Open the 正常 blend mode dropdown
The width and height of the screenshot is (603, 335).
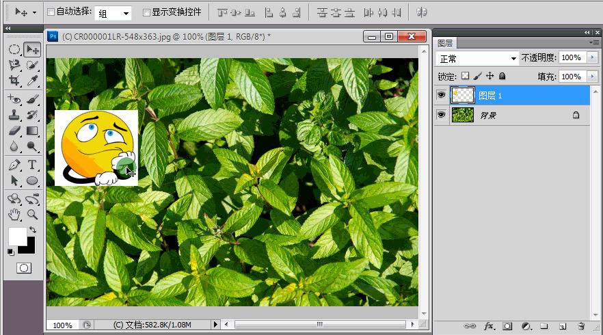coord(477,59)
